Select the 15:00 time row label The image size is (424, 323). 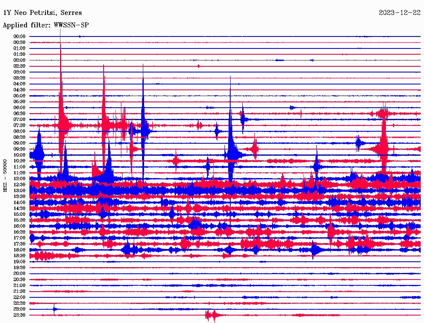(x=19, y=214)
